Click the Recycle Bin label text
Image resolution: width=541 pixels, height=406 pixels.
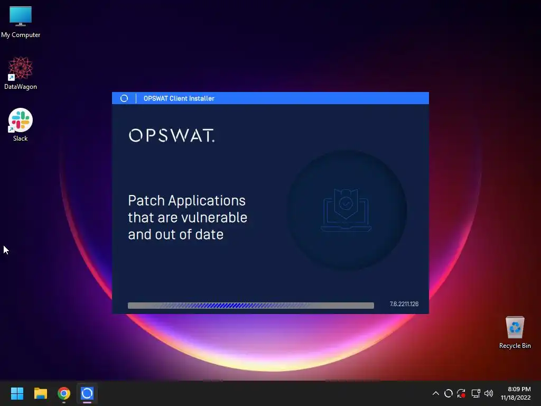click(515, 346)
